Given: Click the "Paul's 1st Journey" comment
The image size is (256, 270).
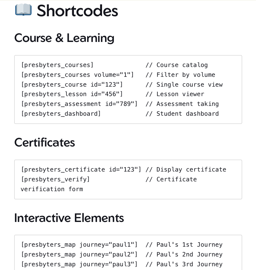Looking at the screenshot, I should click(189, 245).
